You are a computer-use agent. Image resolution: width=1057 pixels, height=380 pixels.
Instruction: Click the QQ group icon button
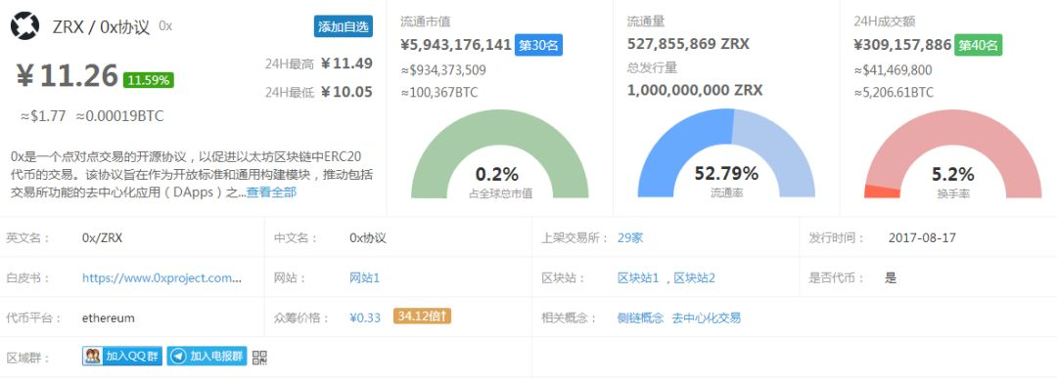coord(93,357)
